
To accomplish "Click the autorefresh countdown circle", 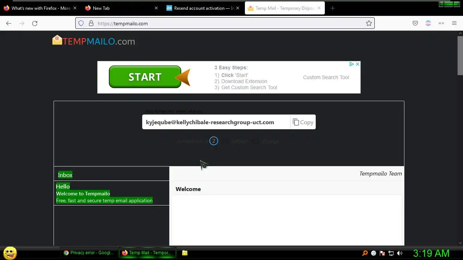I will (x=214, y=141).
